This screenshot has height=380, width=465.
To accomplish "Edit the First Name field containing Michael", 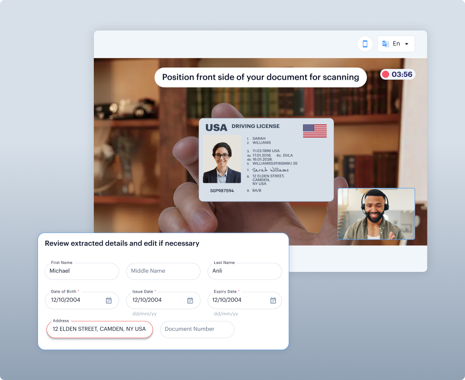I will pos(82,271).
